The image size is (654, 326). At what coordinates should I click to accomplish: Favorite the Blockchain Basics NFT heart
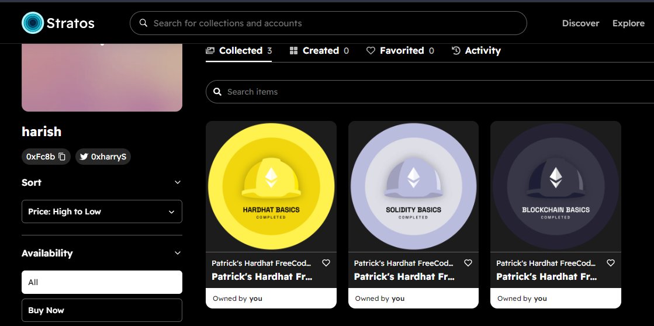pyautogui.click(x=611, y=263)
